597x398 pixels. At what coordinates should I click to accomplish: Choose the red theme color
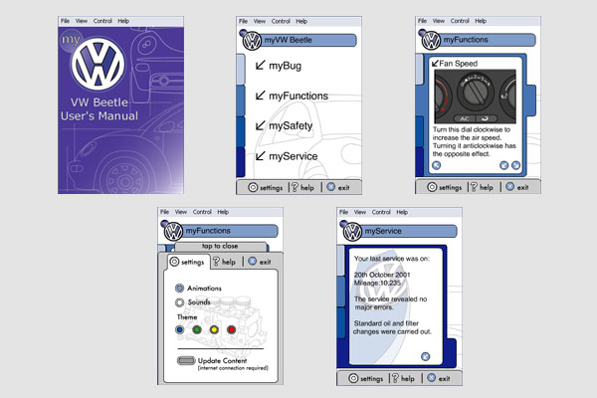232,329
